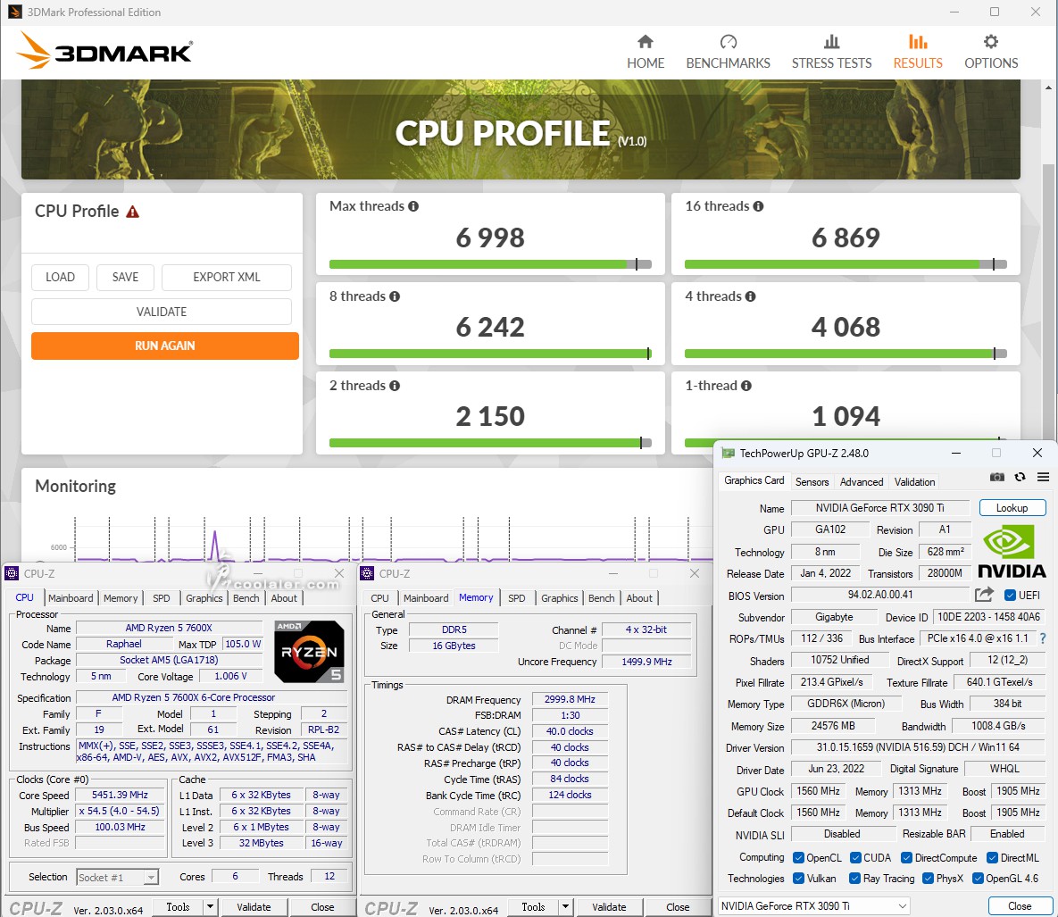Open SPD tab in CPU-Z memory window

click(x=517, y=598)
